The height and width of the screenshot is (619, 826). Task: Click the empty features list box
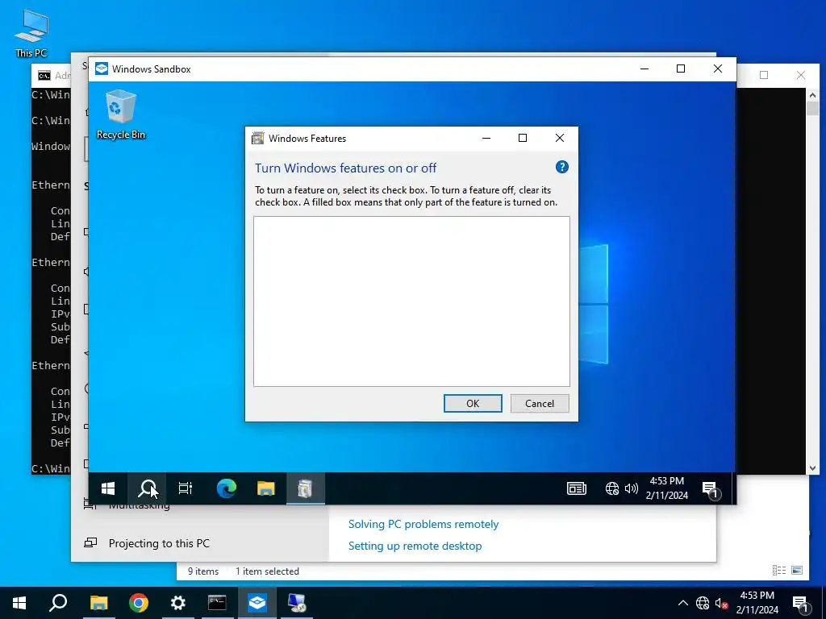tap(411, 301)
